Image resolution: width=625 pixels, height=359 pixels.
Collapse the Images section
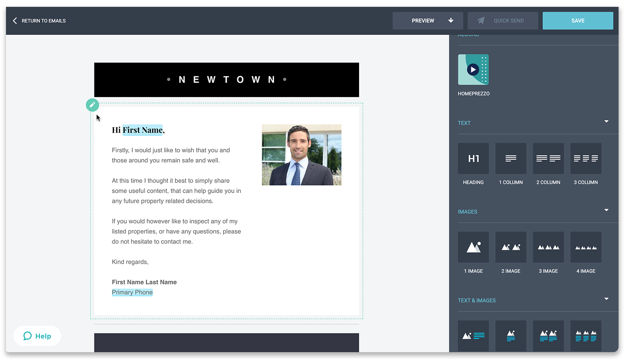pyautogui.click(x=606, y=210)
